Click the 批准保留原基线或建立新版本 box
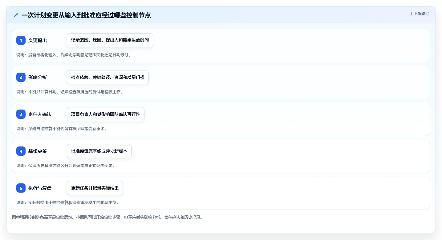This screenshot has width=442, height=240. point(99,151)
